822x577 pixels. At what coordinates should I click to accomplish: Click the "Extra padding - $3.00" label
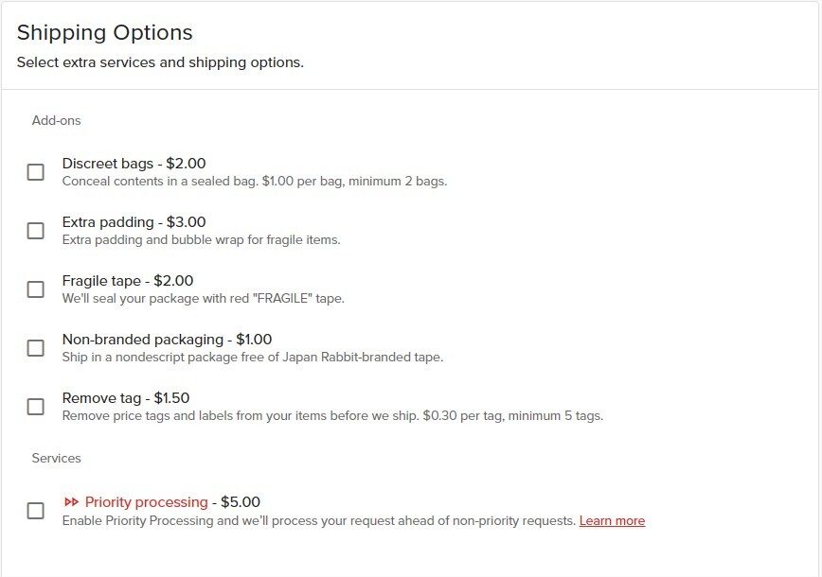(x=134, y=222)
